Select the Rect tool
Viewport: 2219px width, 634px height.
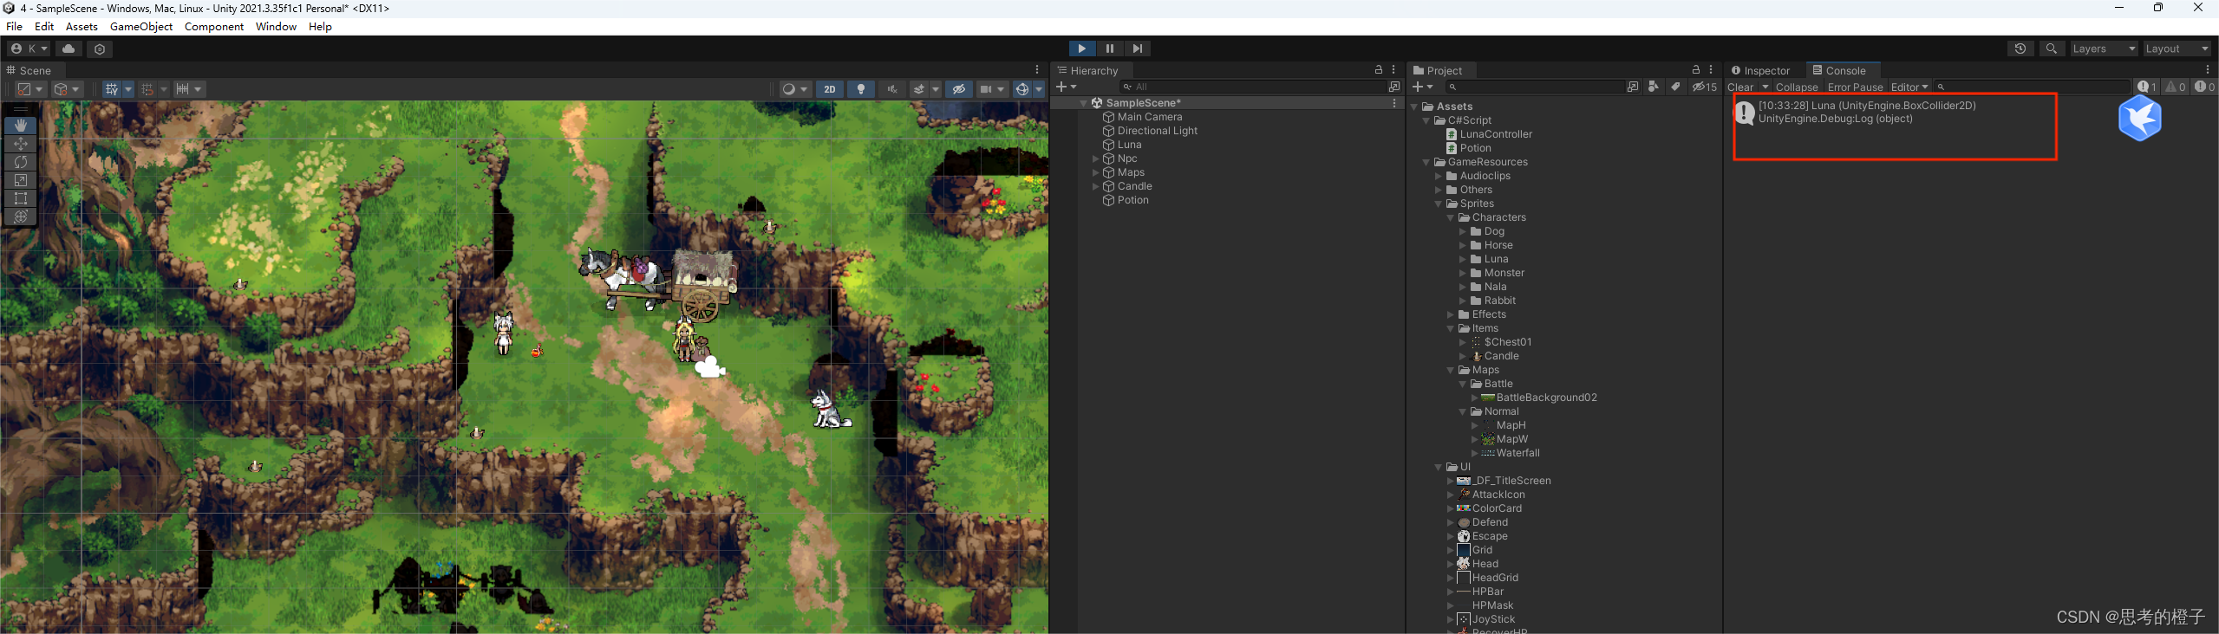coord(21,198)
